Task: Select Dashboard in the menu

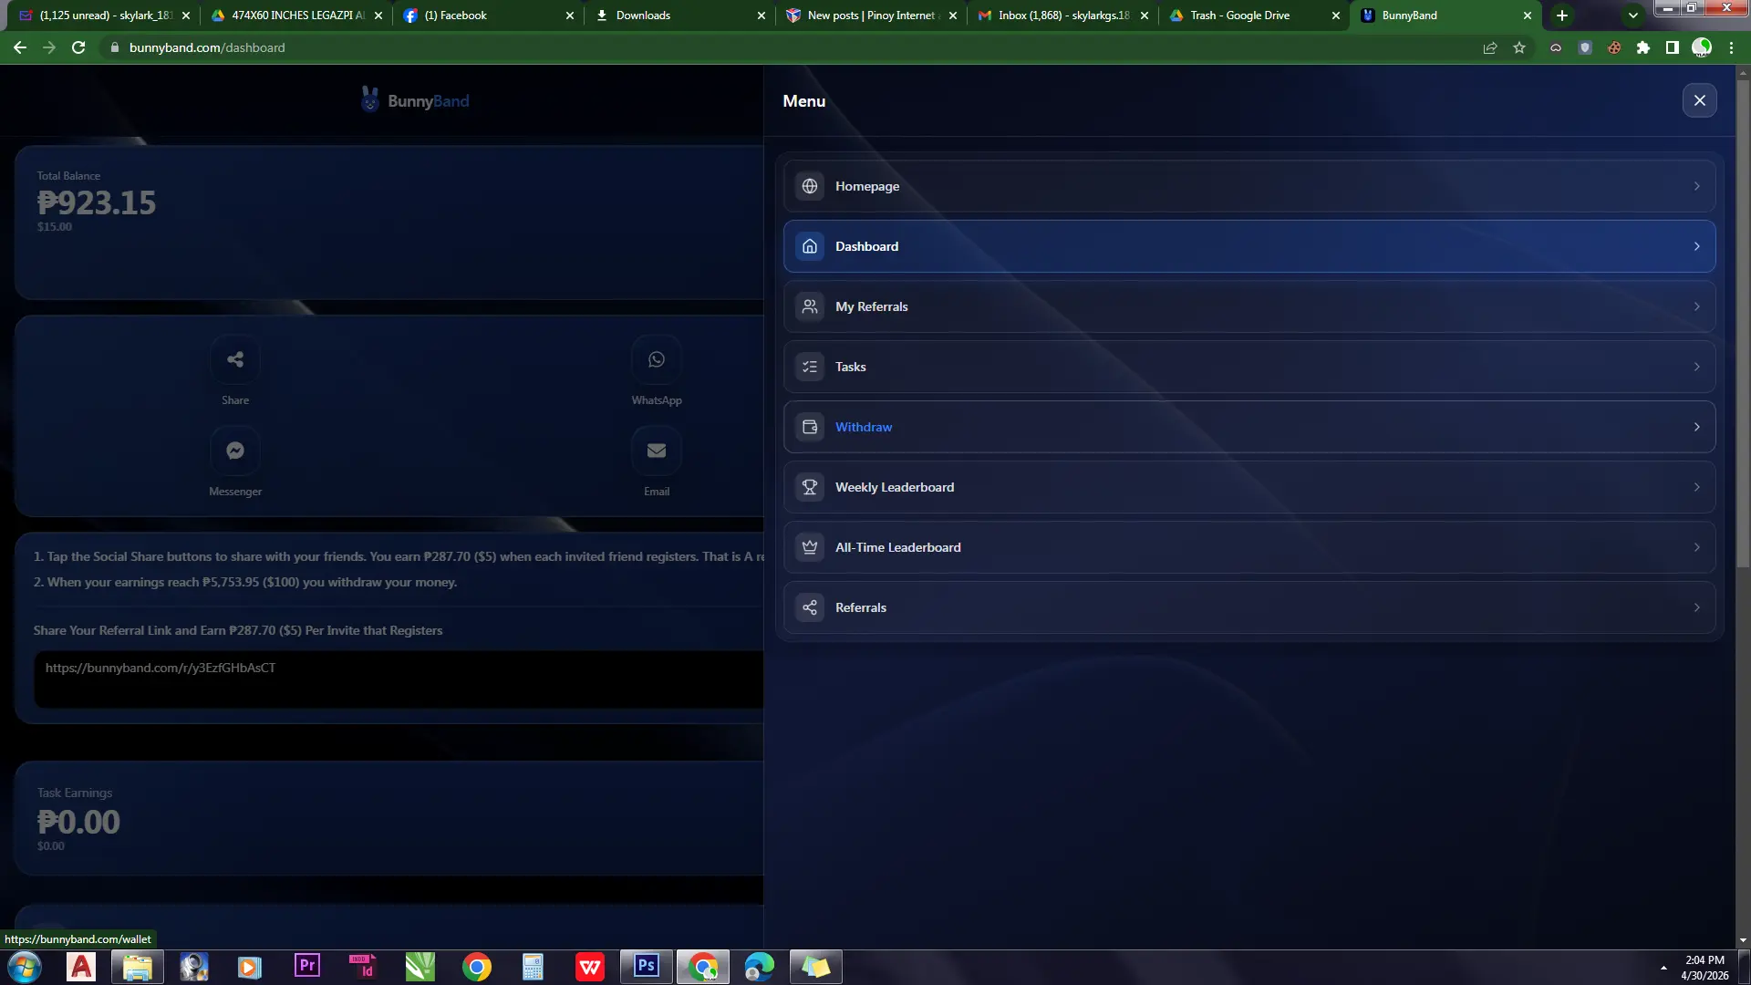Action: [1248, 246]
